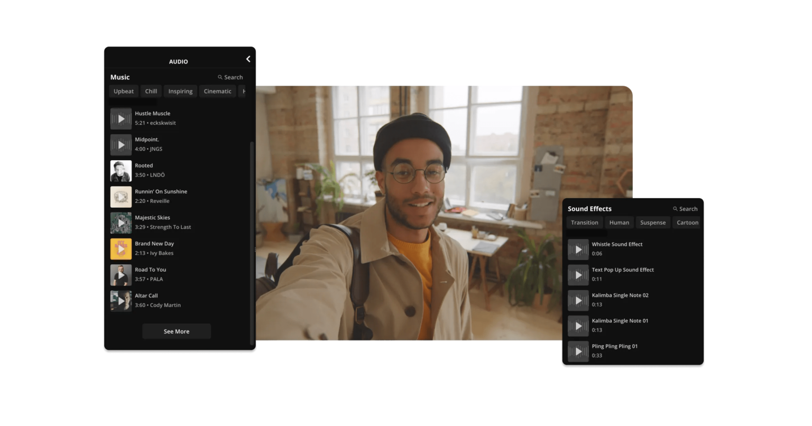The image size is (812, 426).
Task: Select the Cinematic music category chip
Action: tap(217, 91)
